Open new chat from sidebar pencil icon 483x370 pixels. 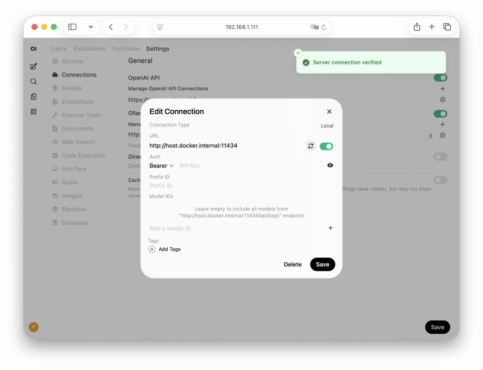pyautogui.click(x=33, y=66)
